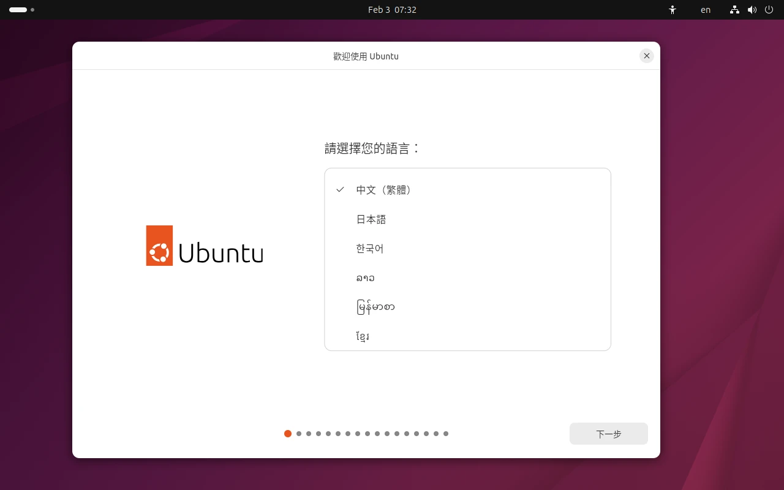The height and width of the screenshot is (490, 784).
Task: Click the orange first page indicator dot
Action: tap(288, 434)
